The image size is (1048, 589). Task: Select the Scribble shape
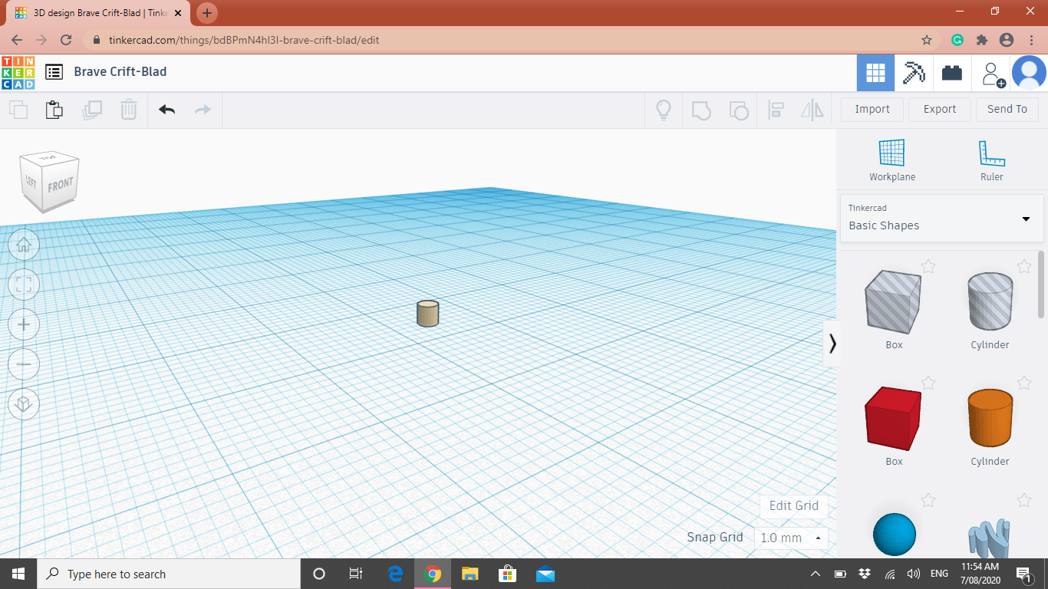coord(990,538)
